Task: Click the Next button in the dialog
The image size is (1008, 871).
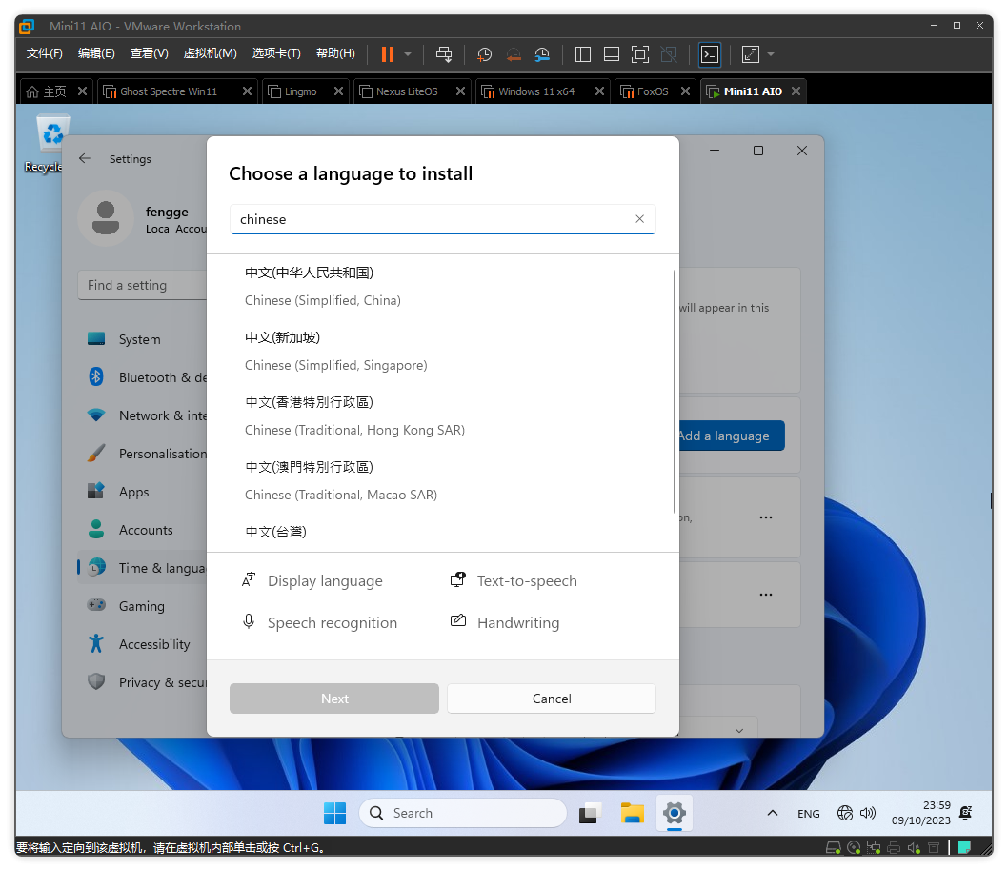Action: click(x=334, y=699)
